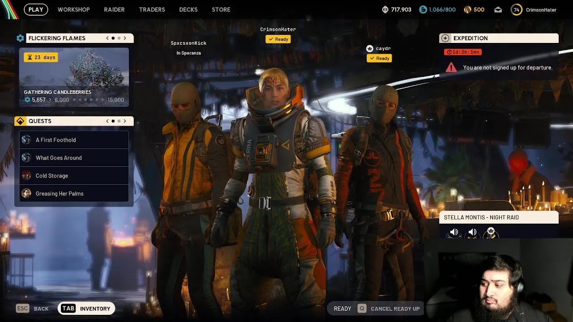This screenshot has height=322, width=573.
Task: Click Greasing Her Palms quest giver portrait
Action: click(26, 194)
